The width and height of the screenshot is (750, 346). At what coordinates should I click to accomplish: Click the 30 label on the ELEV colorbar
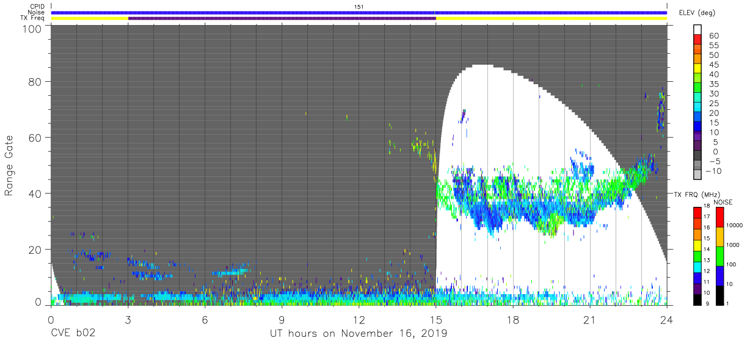[x=714, y=93]
